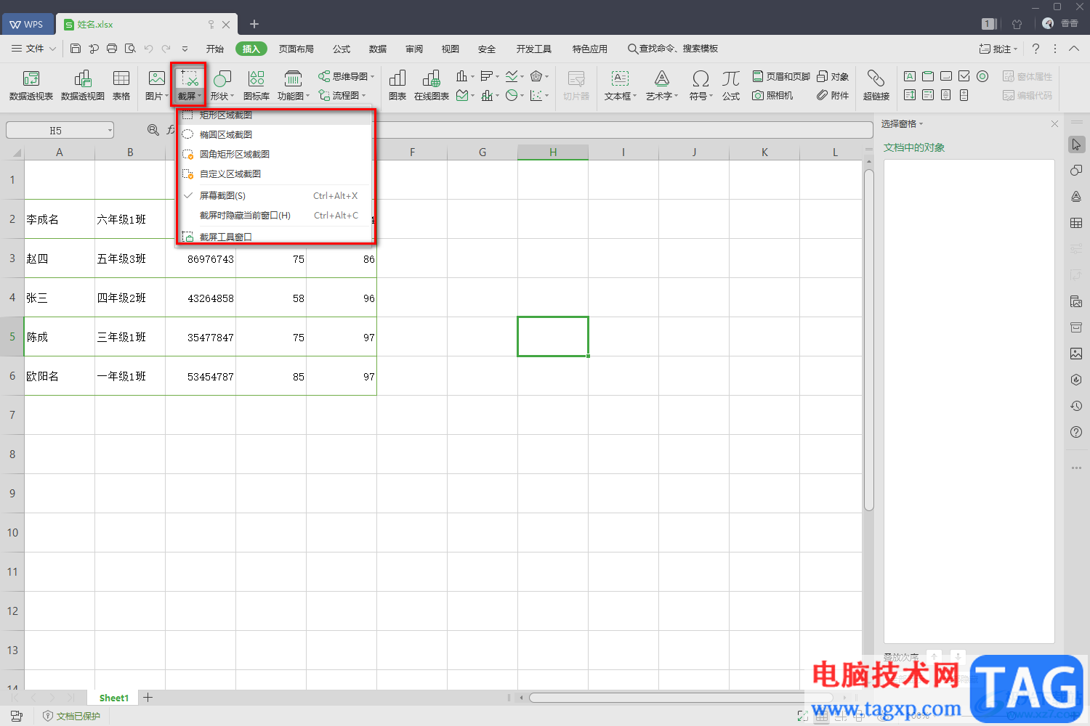
Task: Switch to the 页面布局 ribbon tab
Action: (x=296, y=49)
